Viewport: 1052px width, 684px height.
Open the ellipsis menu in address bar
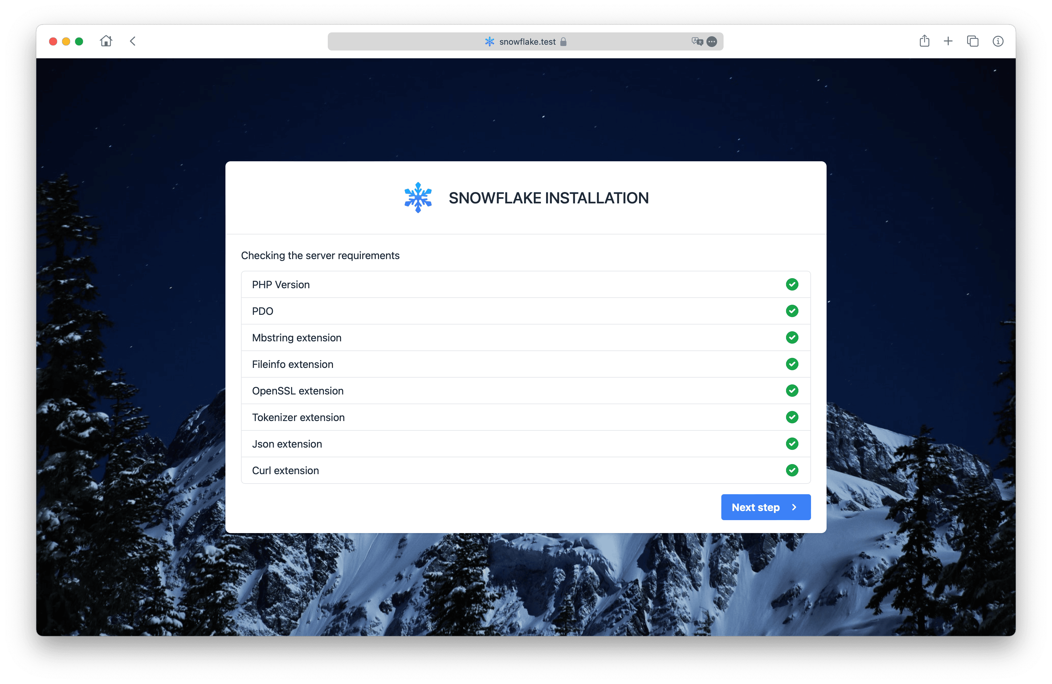click(x=712, y=41)
